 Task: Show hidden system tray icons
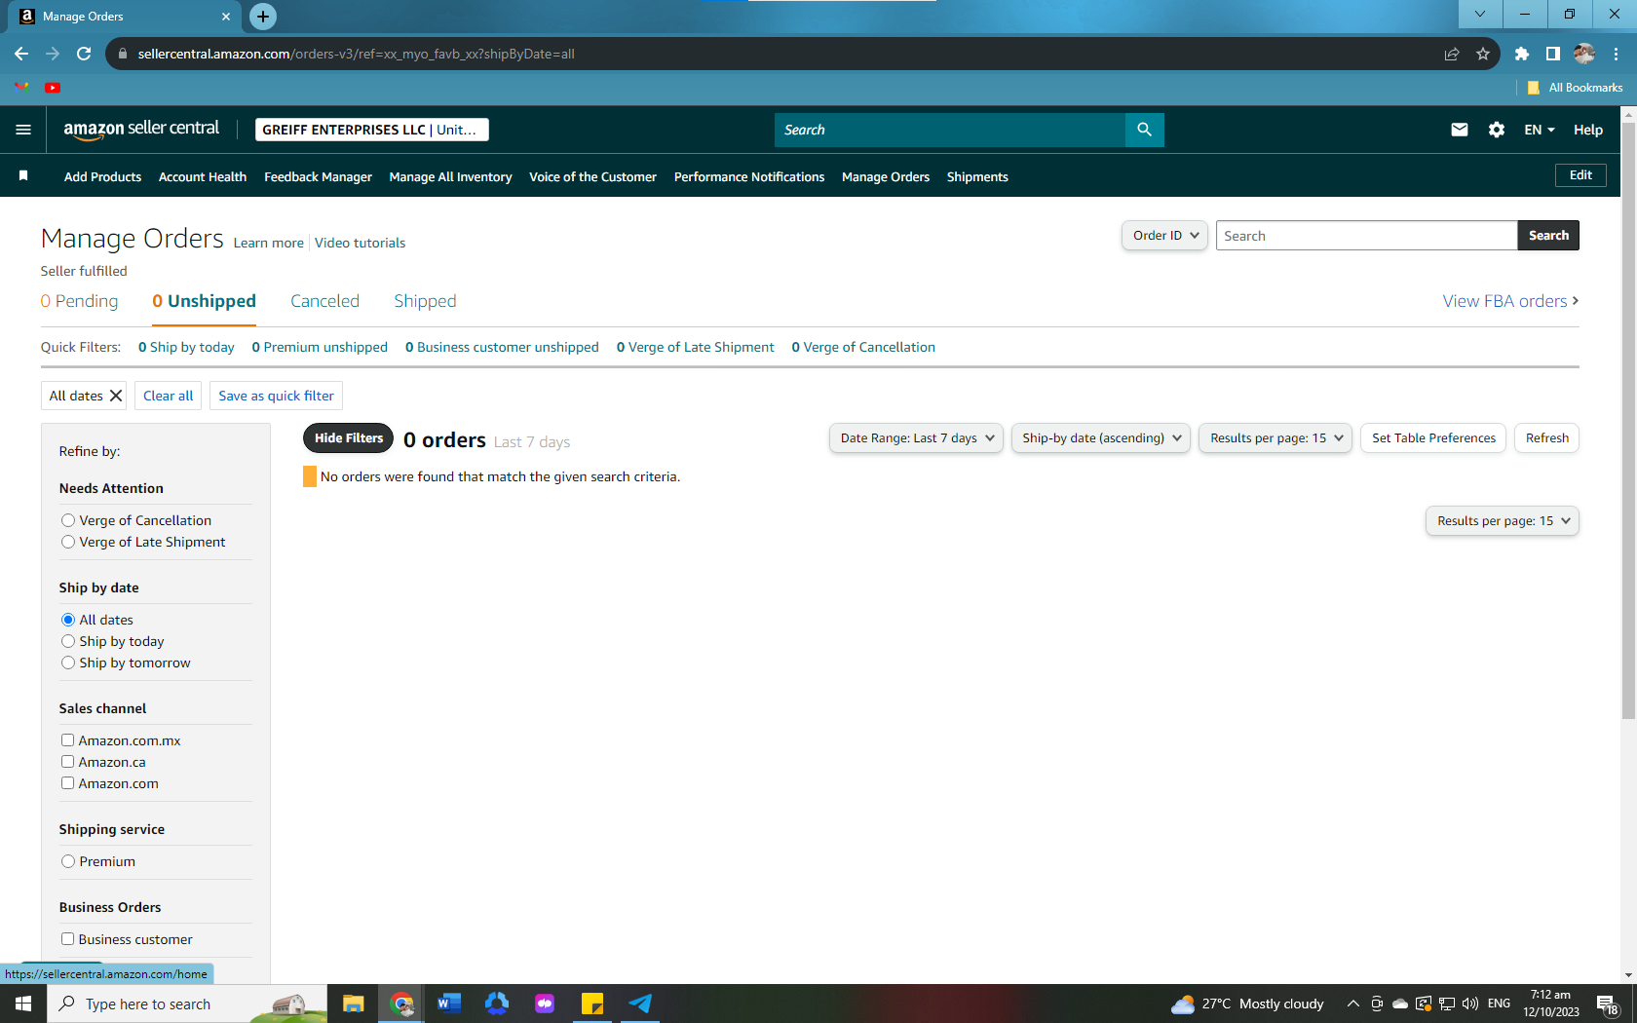(x=1353, y=1004)
